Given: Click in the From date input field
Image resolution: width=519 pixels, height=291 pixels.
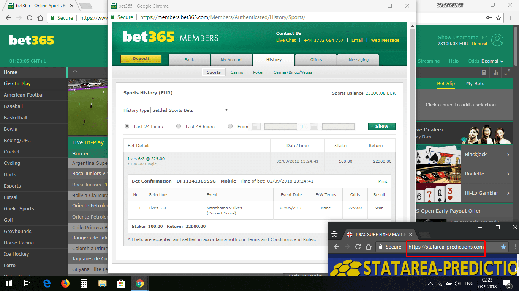Looking at the screenshot, I should click(281, 127).
